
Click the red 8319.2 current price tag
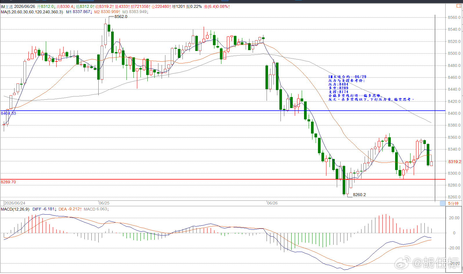pos(455,162)
